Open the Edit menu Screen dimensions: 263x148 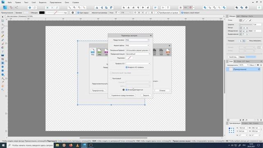pyautogui.click(x=18, y=2)
